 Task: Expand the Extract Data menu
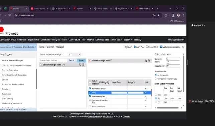pyautogui.click(x=116, y=40)
